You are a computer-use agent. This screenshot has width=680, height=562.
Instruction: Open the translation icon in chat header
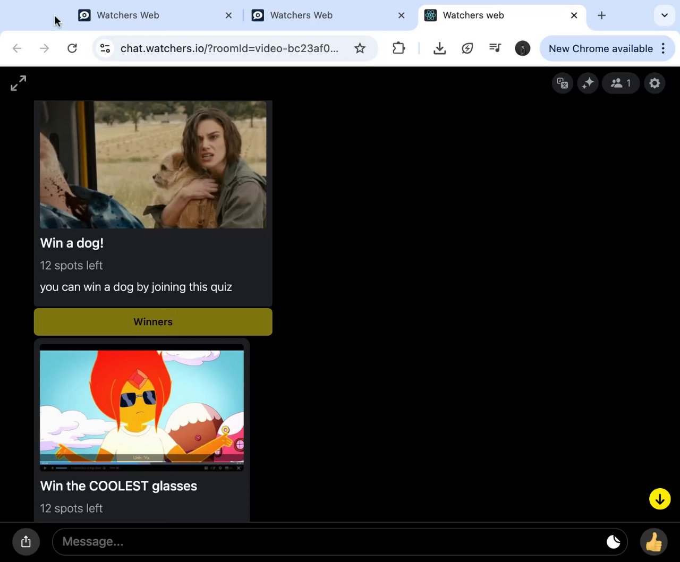(563, 83)
